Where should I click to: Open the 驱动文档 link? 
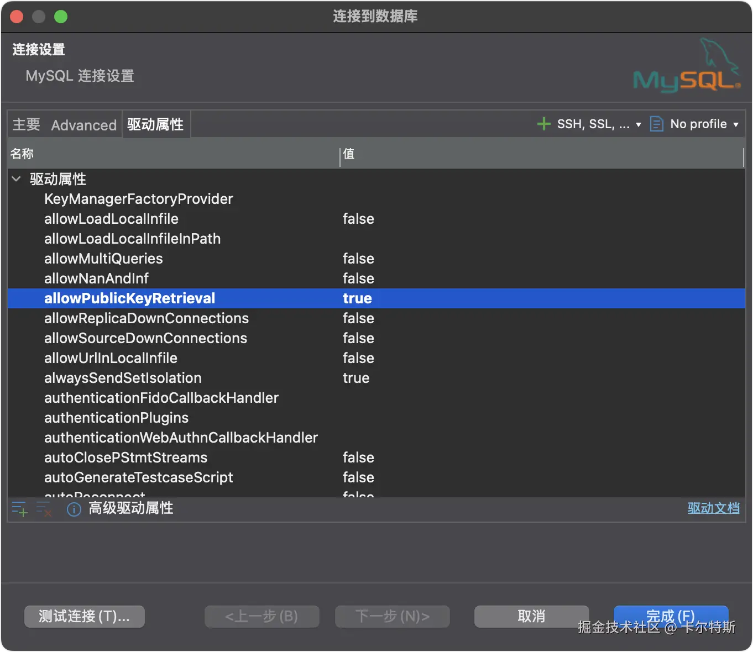coord(714,508)
